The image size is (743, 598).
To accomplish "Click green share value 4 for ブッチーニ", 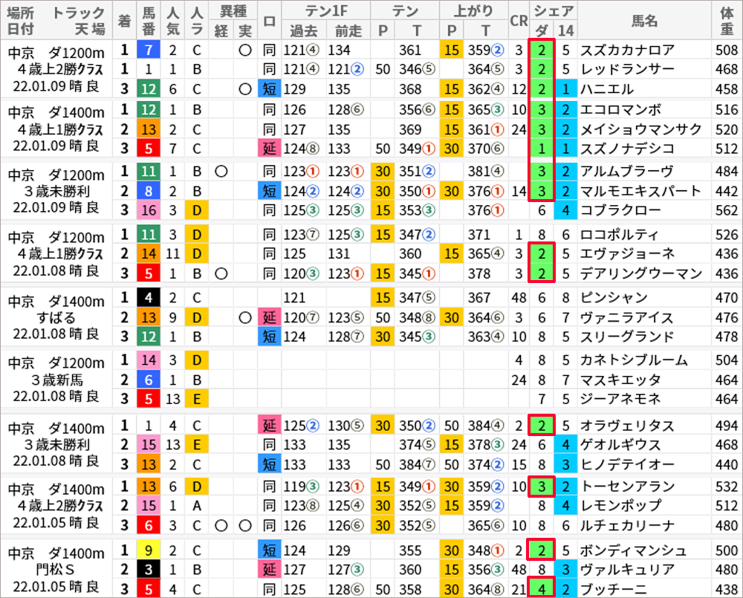I will point(542,590).
